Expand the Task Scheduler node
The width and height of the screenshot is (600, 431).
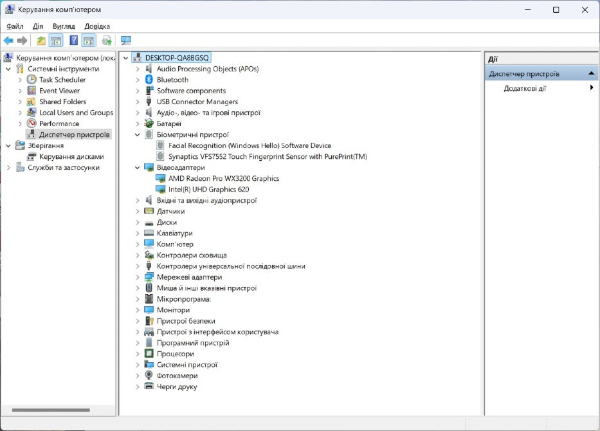20,80
